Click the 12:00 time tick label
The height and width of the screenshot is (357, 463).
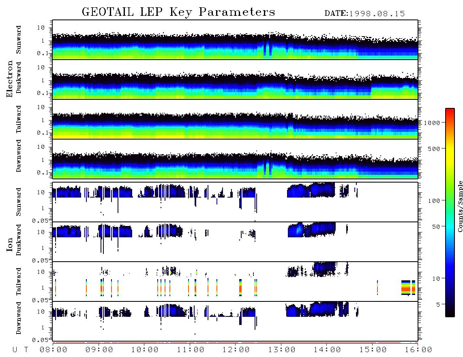(x=236, y=350)
